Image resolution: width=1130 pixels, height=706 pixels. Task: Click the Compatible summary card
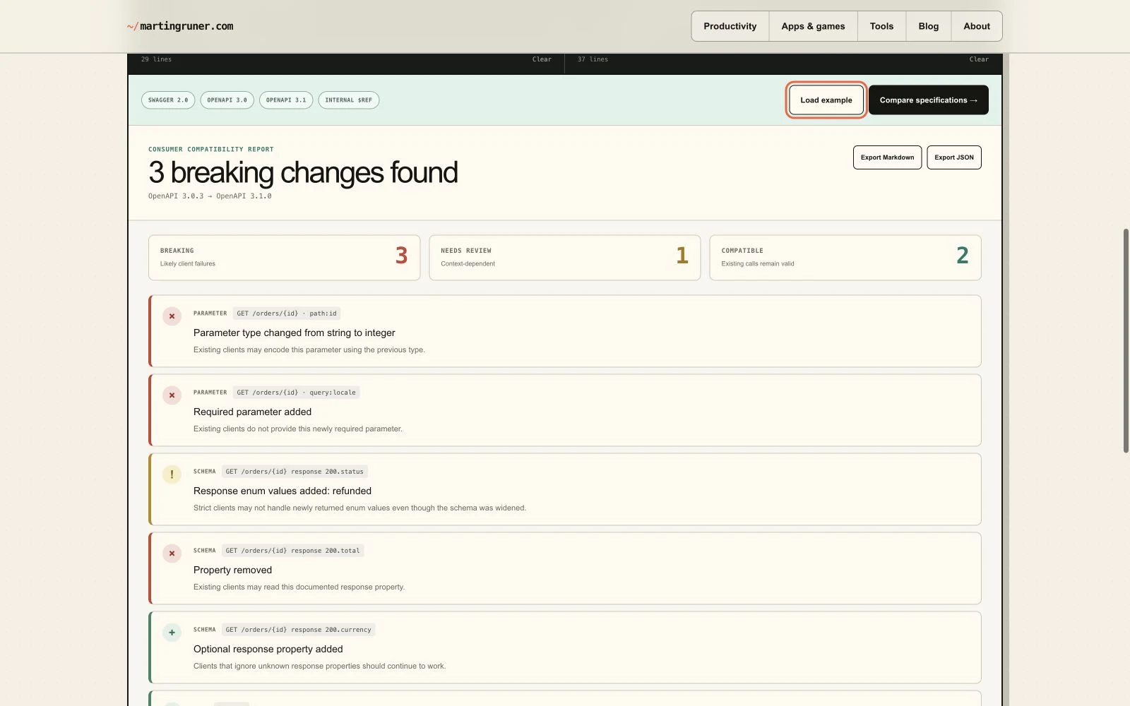click(x=845, y=258)
